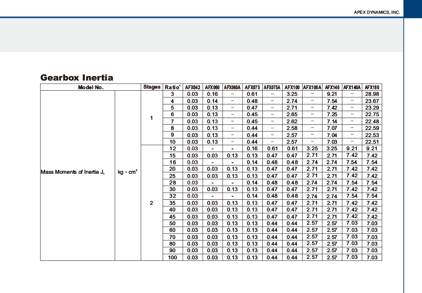
Task: Click the AFX180 column header
Action: 372,87
